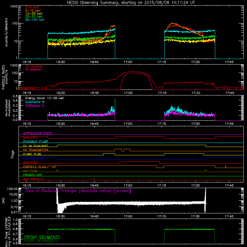Screen dimensions: 247x247
Task: Click the cyan modulation spike before 16:55
Action: (115, 104)
